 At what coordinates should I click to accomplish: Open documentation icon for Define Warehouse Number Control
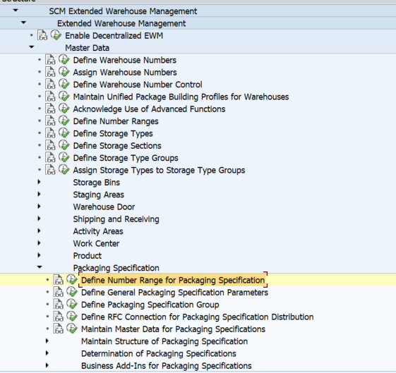(51, 84)
